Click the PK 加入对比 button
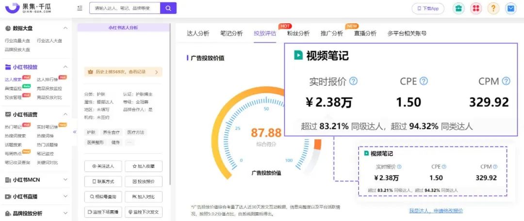This screenshot has height=221, width=524. click(144, 197)
